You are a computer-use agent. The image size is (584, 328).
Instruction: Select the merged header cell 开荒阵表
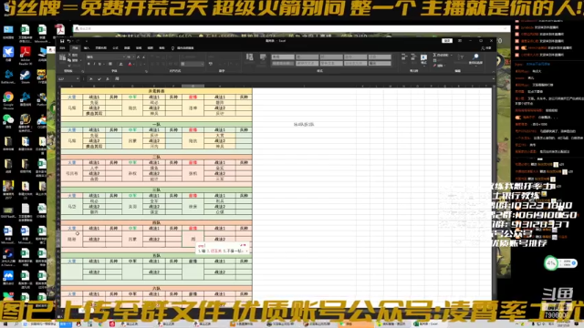pos(156,91)
